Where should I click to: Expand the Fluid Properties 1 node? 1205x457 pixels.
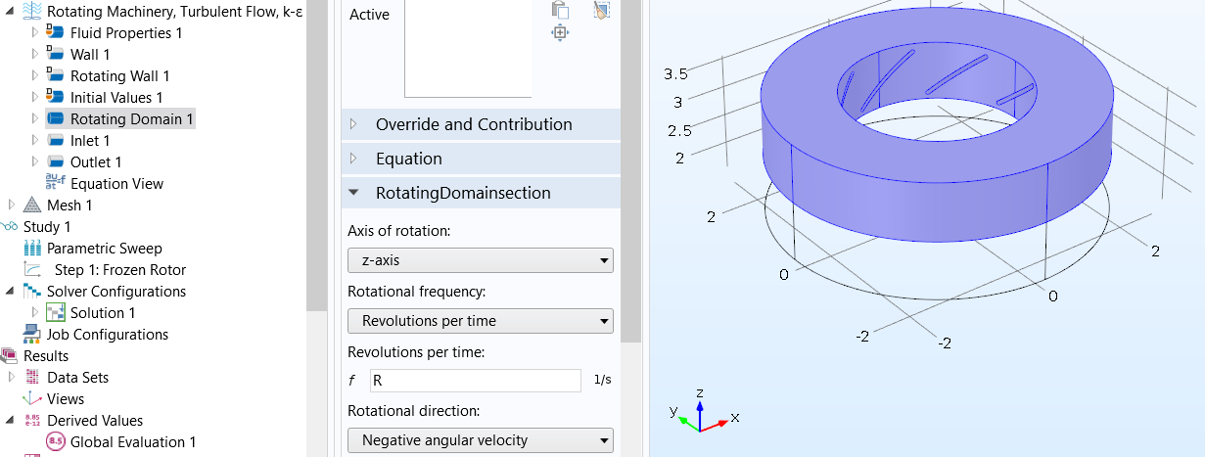[x=35, y=33]
